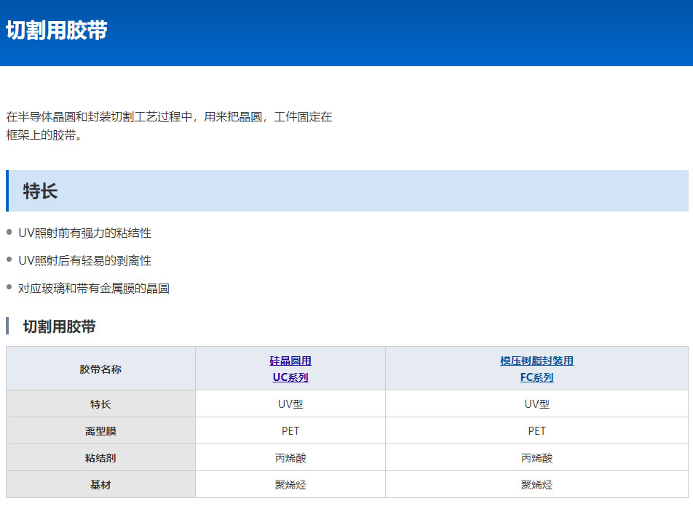Image resolution: width=693 pixels, height=522 pixels.
Task: Click the 粘结剂 row header
Action: pyautogui.click(x=100, y=458)
